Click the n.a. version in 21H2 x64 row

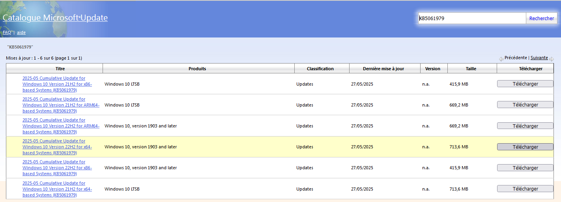426,189
